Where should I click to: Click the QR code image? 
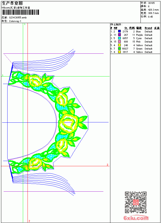click(x=136, y=202)
